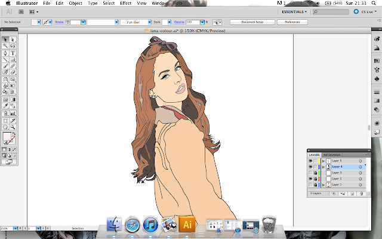Select the Selection tool (black arrow)

tap(5, 39)
